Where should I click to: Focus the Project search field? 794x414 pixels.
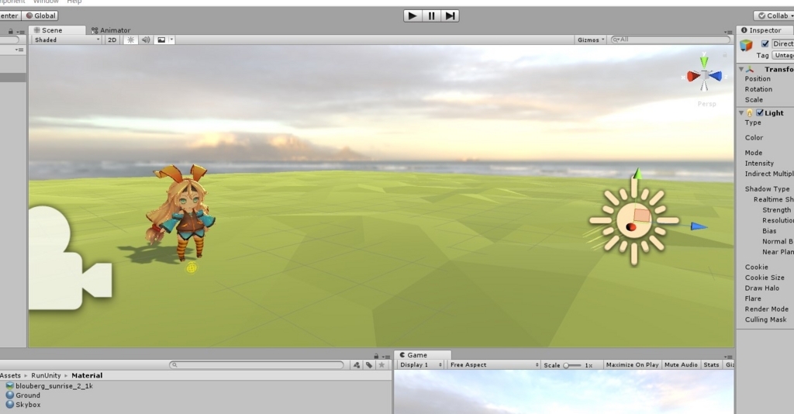tap(257, 365)
